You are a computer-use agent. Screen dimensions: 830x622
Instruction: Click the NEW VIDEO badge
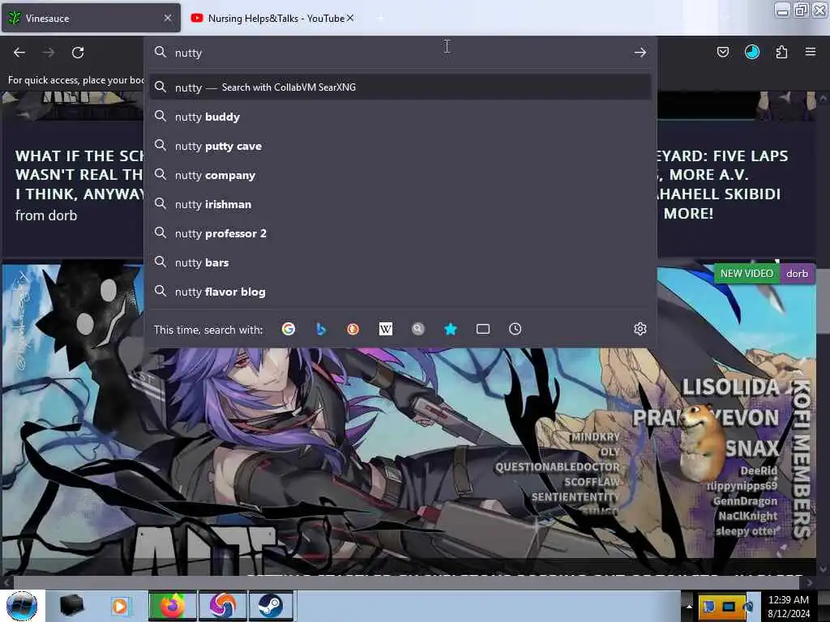(747, 274)
